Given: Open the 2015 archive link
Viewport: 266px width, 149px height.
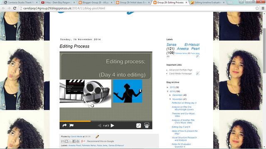Looking at the screenshot, I should (172, 87).
